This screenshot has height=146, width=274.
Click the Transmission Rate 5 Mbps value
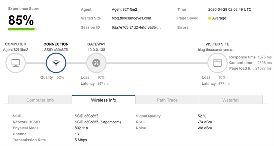(82, 140)
